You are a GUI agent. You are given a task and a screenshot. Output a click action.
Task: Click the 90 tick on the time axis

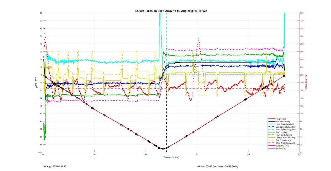pyautogui.click(x=197, y=155)
